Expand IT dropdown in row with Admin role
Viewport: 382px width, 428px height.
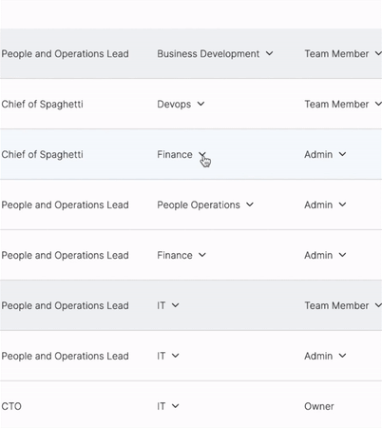tap(168, 356)
